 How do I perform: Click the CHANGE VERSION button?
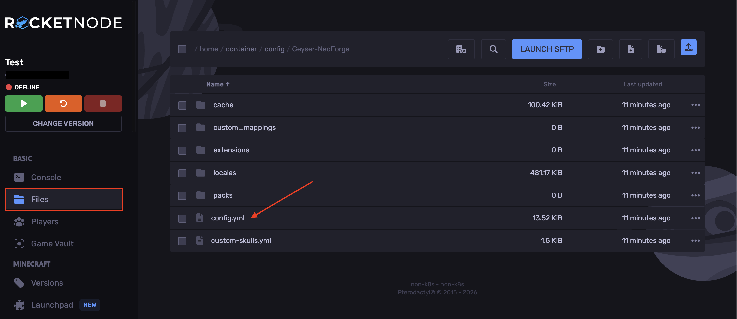tap(63, 123)
